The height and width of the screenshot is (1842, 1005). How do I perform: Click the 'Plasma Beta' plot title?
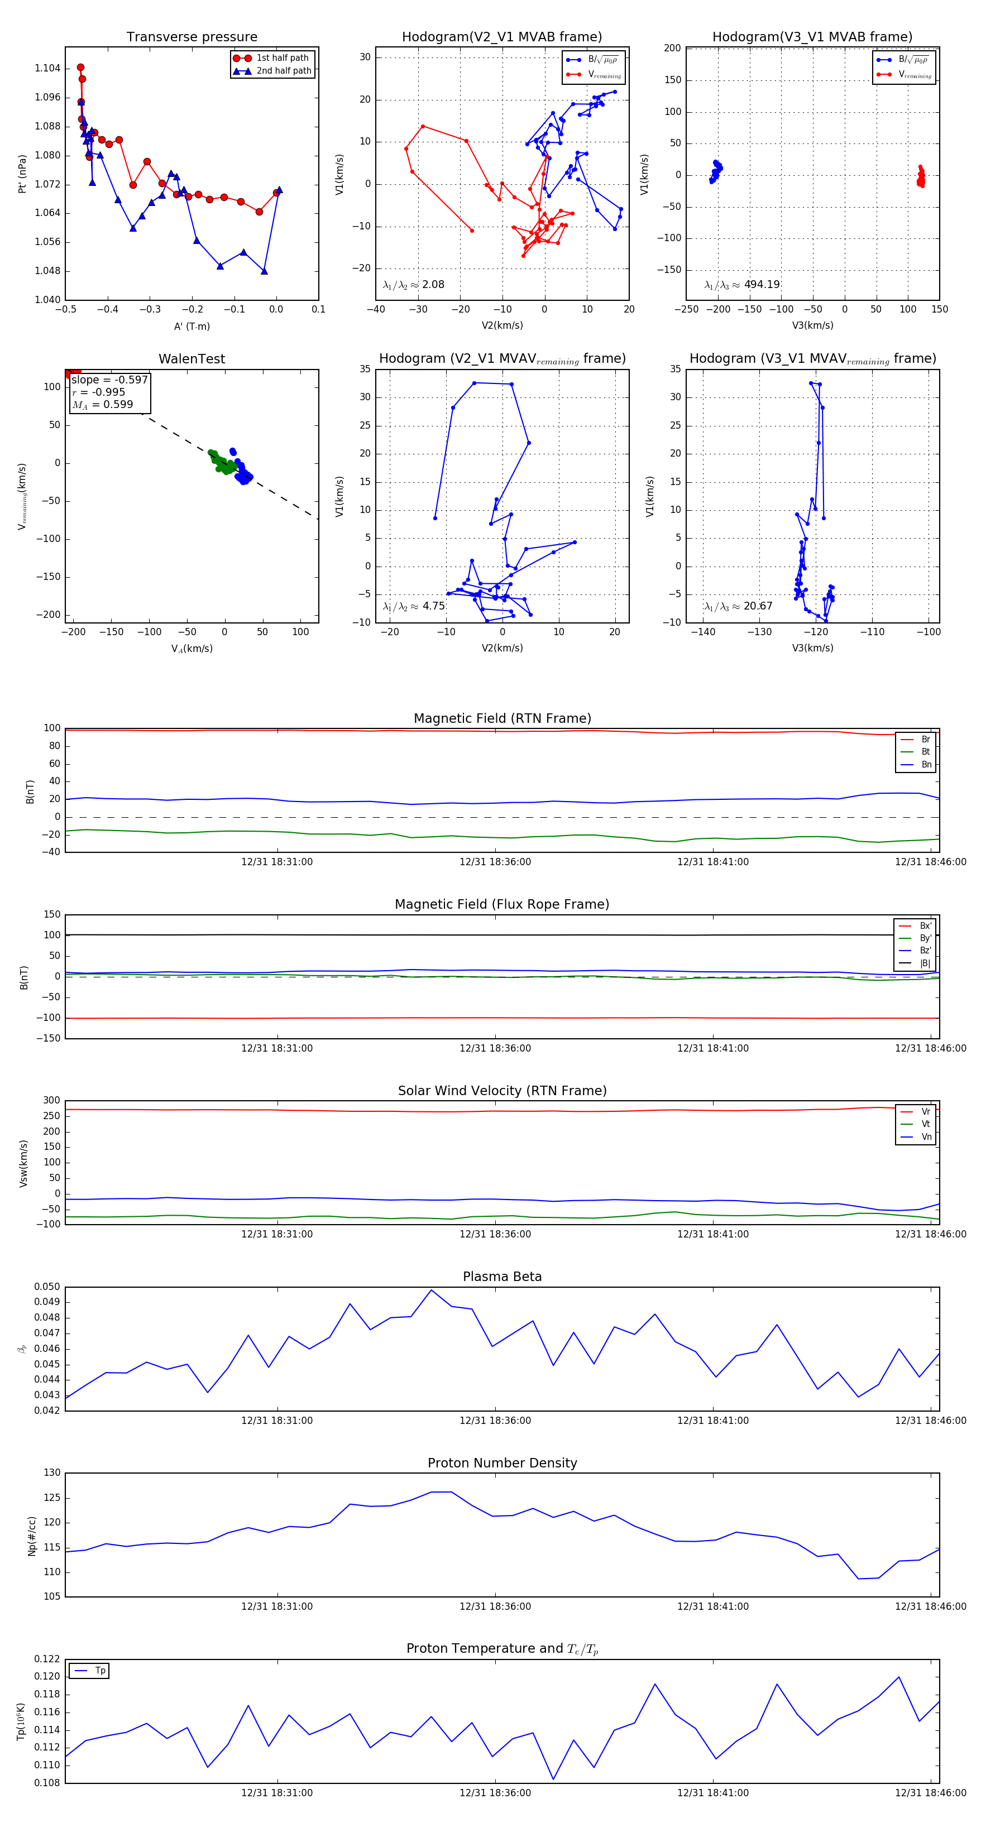[502, 1277]
